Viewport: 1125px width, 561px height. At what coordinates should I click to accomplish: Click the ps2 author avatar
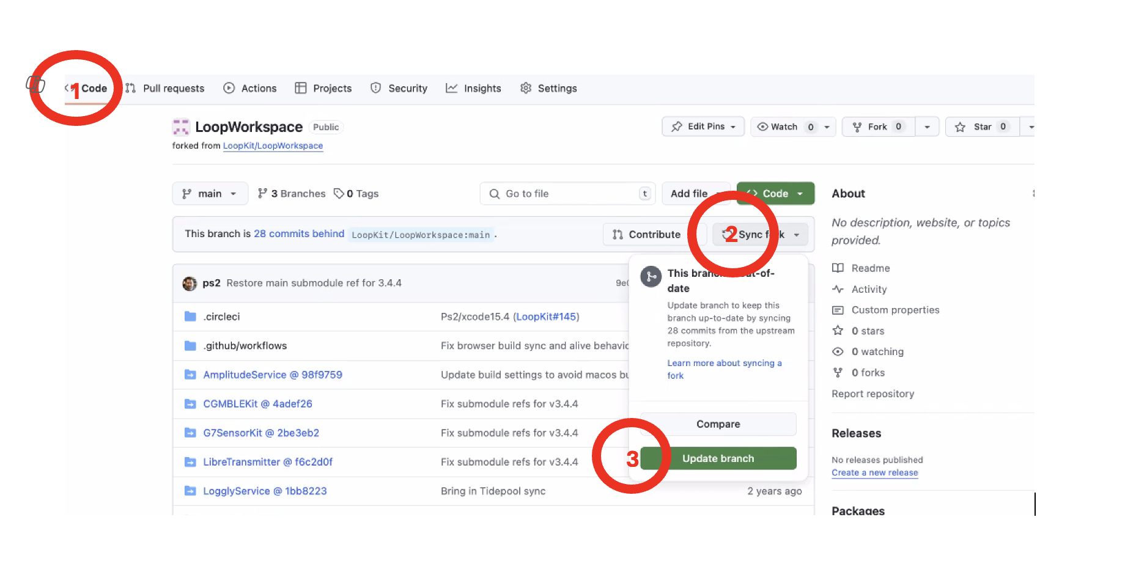pos(190,283)
